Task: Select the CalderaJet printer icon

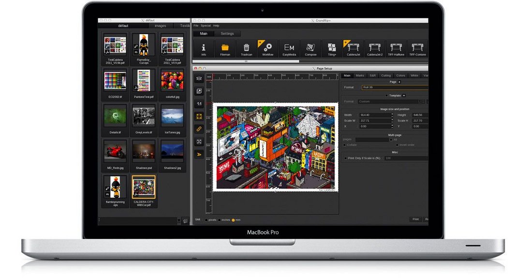Action: [x=353, y=49]
